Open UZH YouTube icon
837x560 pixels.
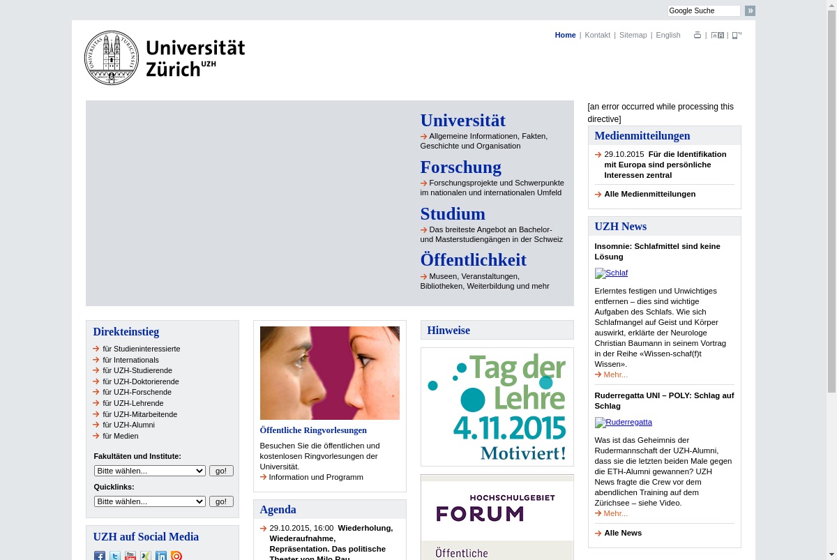[x=130, y=556]
